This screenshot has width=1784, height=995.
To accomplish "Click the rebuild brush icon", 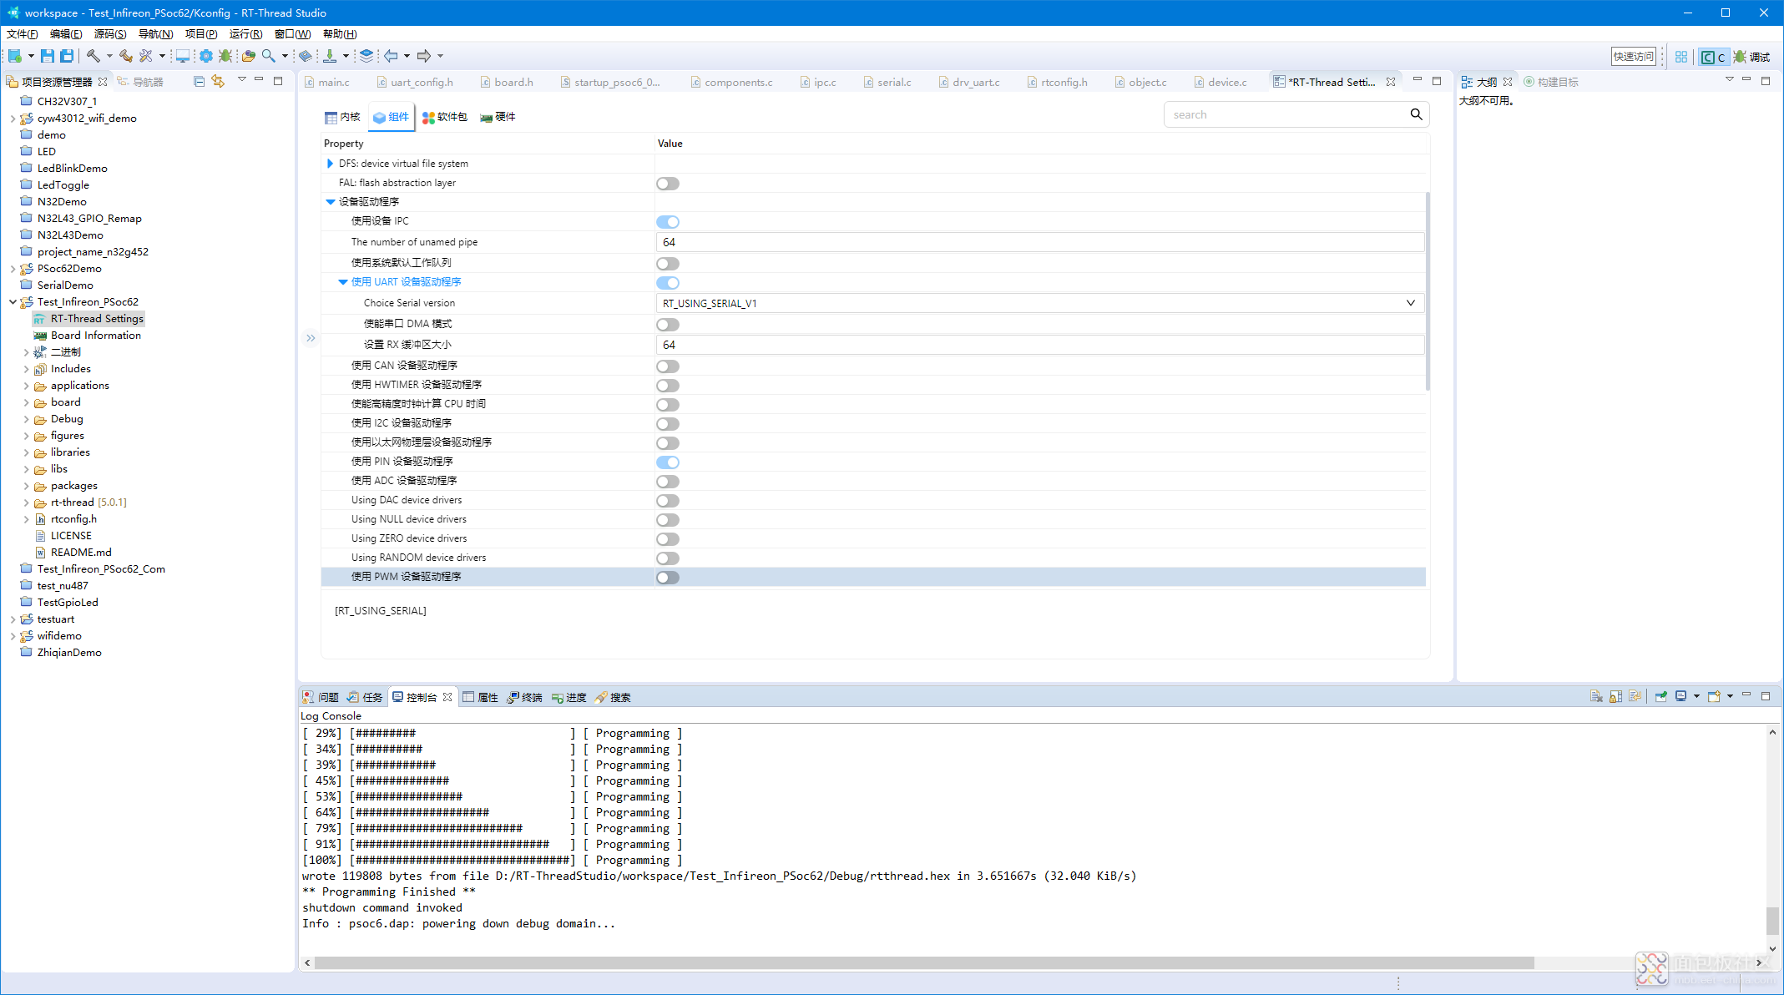I will click(126, 56).
